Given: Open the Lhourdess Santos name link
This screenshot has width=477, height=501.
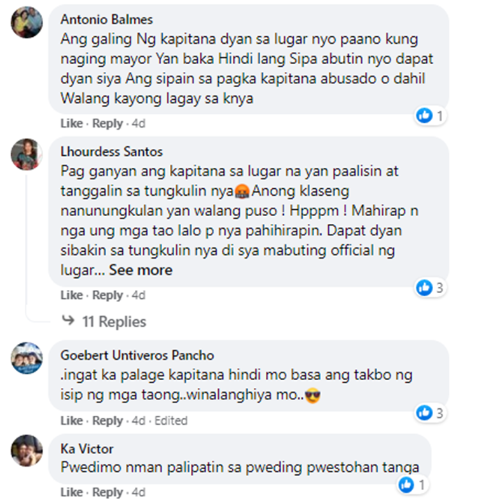Looking at the screenshot, I should (x=111, y=152).
